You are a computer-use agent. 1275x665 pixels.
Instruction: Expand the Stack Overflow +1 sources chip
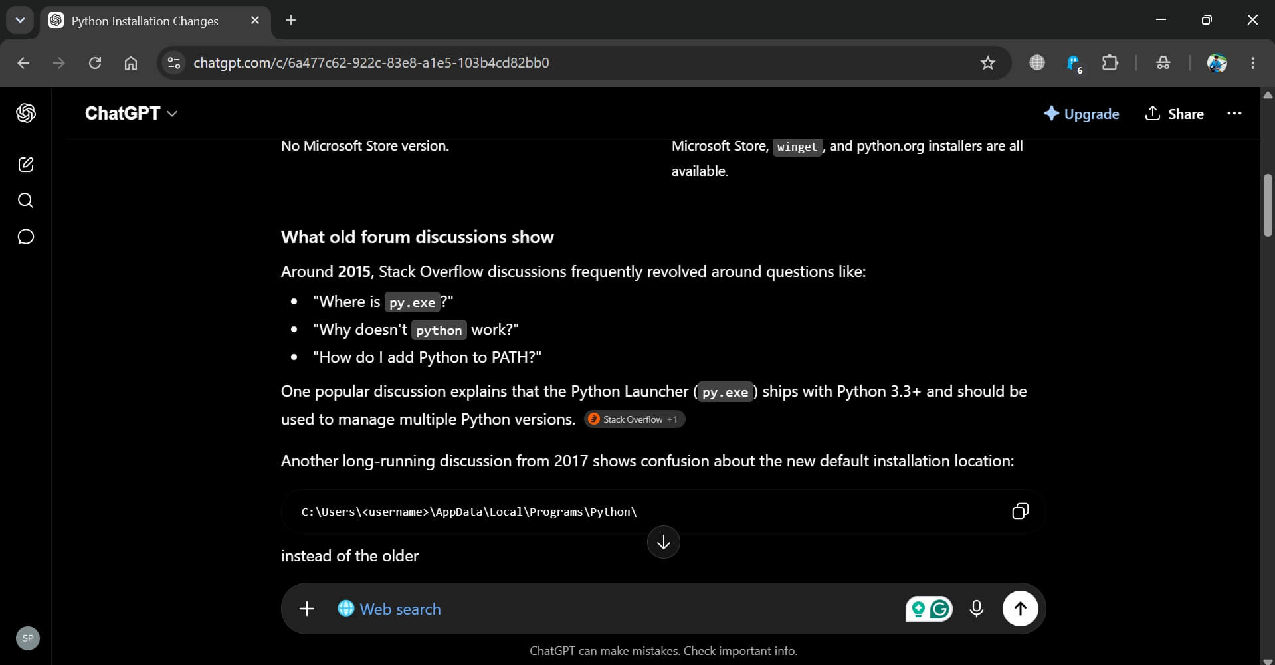635,419
